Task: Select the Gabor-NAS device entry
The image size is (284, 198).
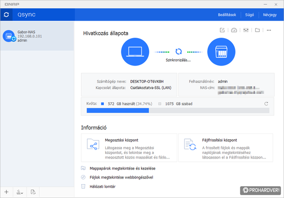Action: (37, 36)
